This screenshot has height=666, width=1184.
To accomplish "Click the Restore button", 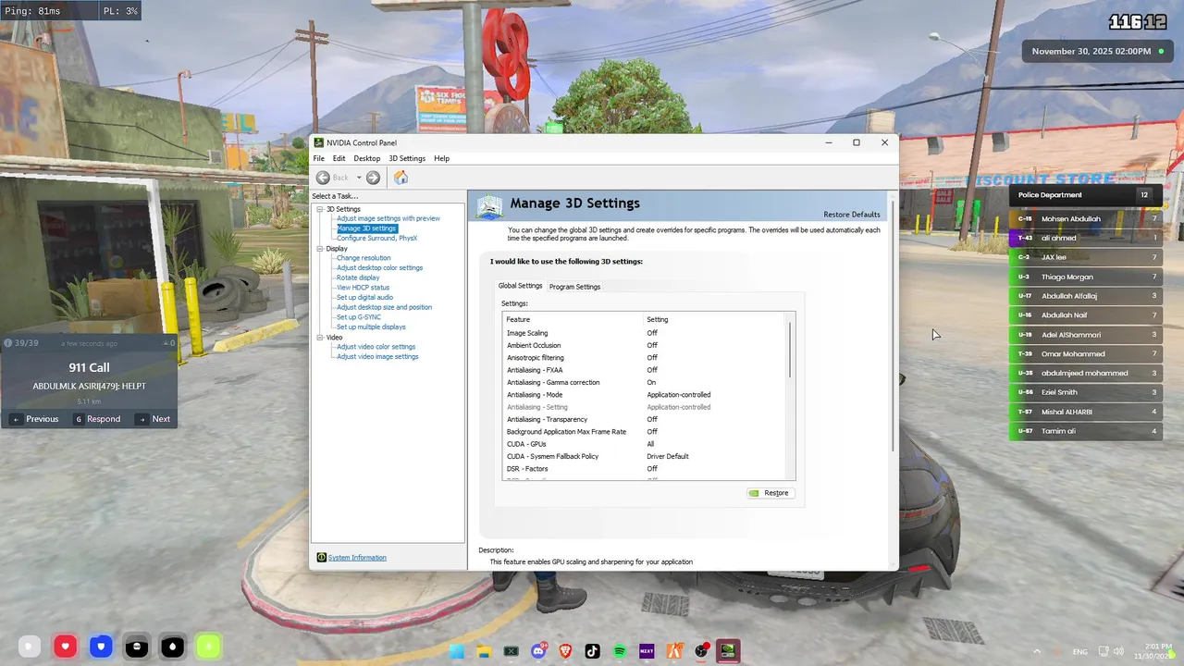I will click(769, 493).
